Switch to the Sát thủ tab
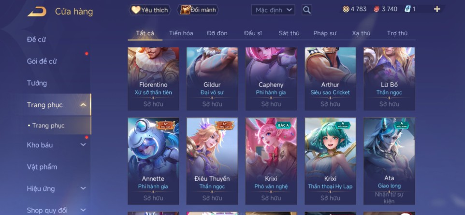465x215 pixels. (289, 33)
